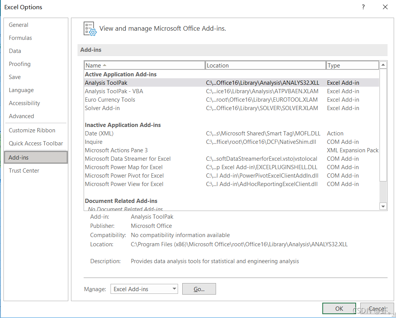This screenshot has height=318, width=396.
Task: Open the Customize Ribbon page
Action: (32, 130)
